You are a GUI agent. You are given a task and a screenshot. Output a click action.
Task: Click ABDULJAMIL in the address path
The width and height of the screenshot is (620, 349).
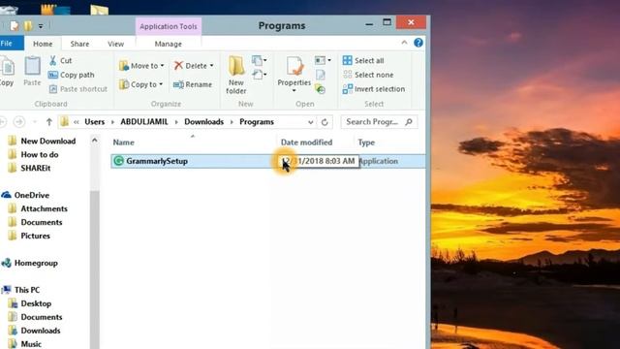[144, 122]
